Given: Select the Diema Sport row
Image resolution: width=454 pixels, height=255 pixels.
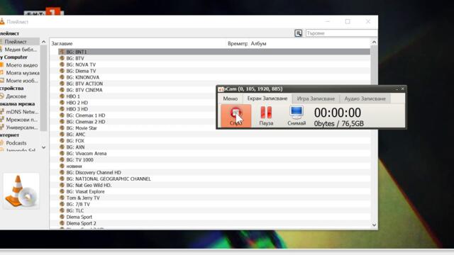Looking at the screenshot, I should (214, 217).
